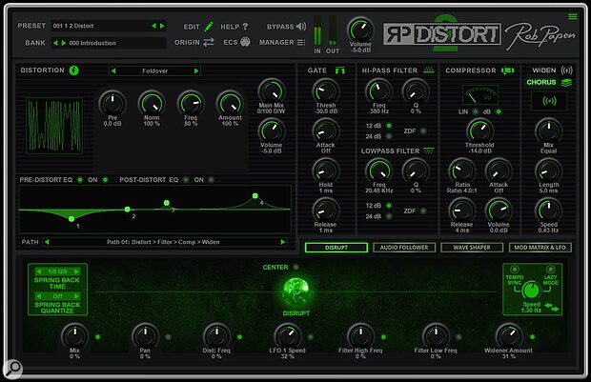
Task: Enable Hi-Pass ZDF option
Action: click(x=423, y=131)
